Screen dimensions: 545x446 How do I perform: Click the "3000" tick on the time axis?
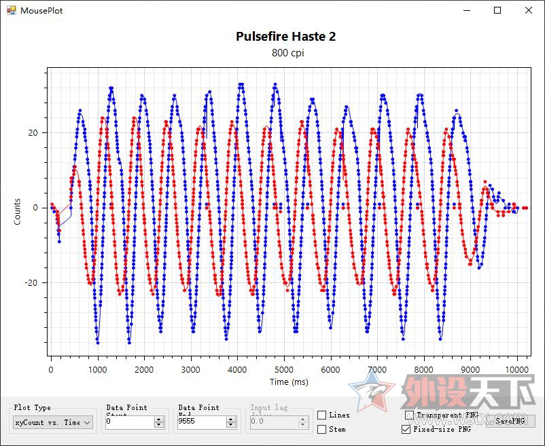191,370
